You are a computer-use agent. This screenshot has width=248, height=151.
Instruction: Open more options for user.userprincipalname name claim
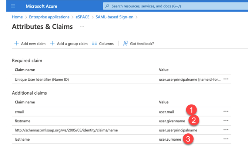[x=226, y=130]
